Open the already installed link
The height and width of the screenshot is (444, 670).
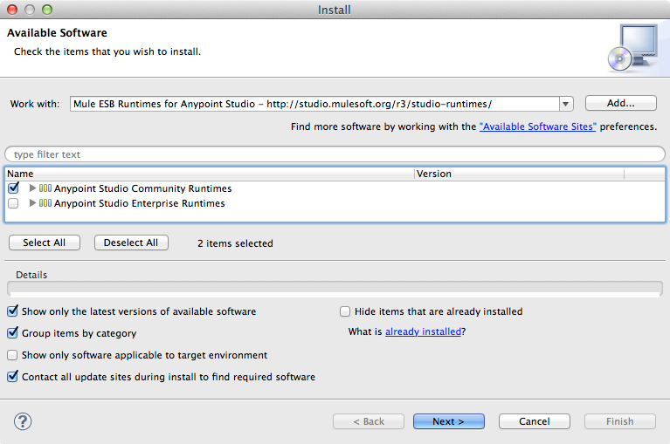(x=423, y=332)
